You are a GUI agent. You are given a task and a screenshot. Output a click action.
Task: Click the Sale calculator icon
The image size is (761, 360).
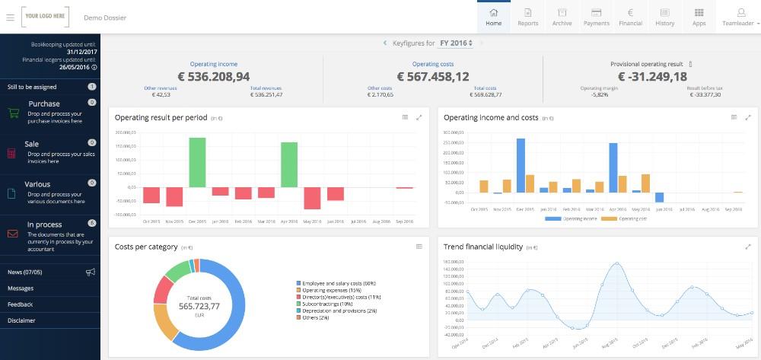[12, 153]
